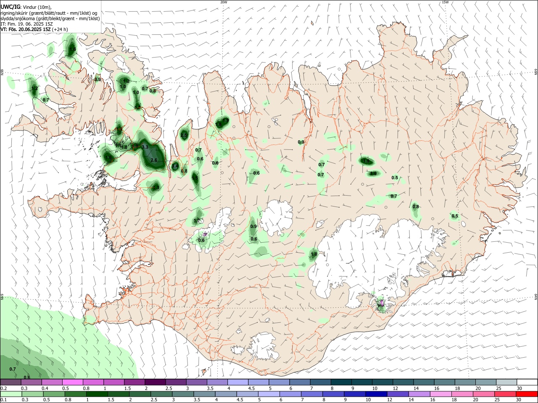The image size is (538, 403).
Task: Pick the rain legend swatch labeled 7
Action: (x=312, y=394)
